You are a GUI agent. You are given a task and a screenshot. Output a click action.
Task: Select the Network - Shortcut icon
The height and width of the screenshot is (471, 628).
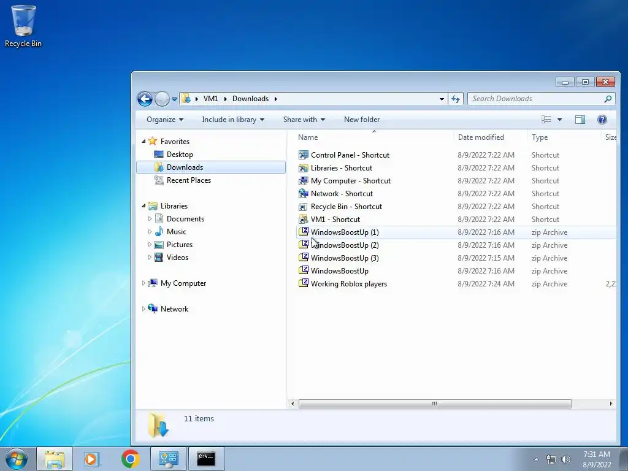[x=304, y=193]
